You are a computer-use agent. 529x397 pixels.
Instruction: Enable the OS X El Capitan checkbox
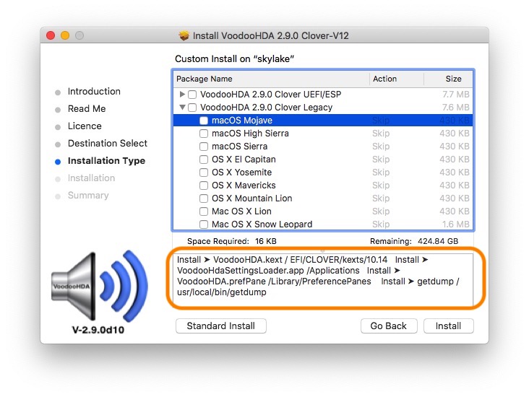coord(204,160)
